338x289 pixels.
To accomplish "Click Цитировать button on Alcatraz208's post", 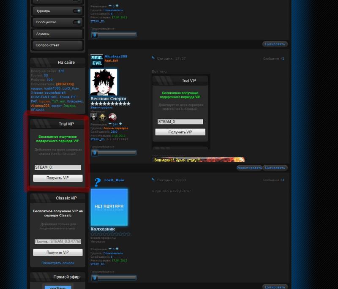I will [275, 168].
